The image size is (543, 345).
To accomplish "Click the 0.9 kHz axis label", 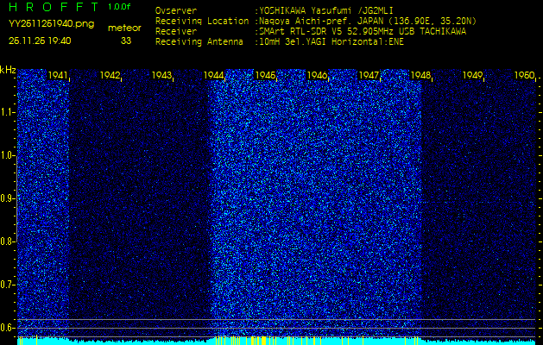I will (7, 198).
